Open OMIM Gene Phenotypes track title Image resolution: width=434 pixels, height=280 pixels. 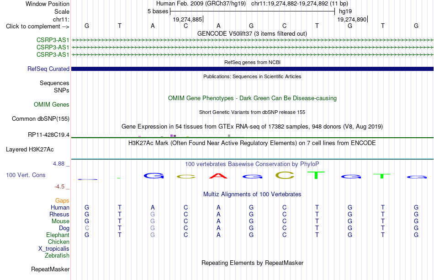coord(252,98)
